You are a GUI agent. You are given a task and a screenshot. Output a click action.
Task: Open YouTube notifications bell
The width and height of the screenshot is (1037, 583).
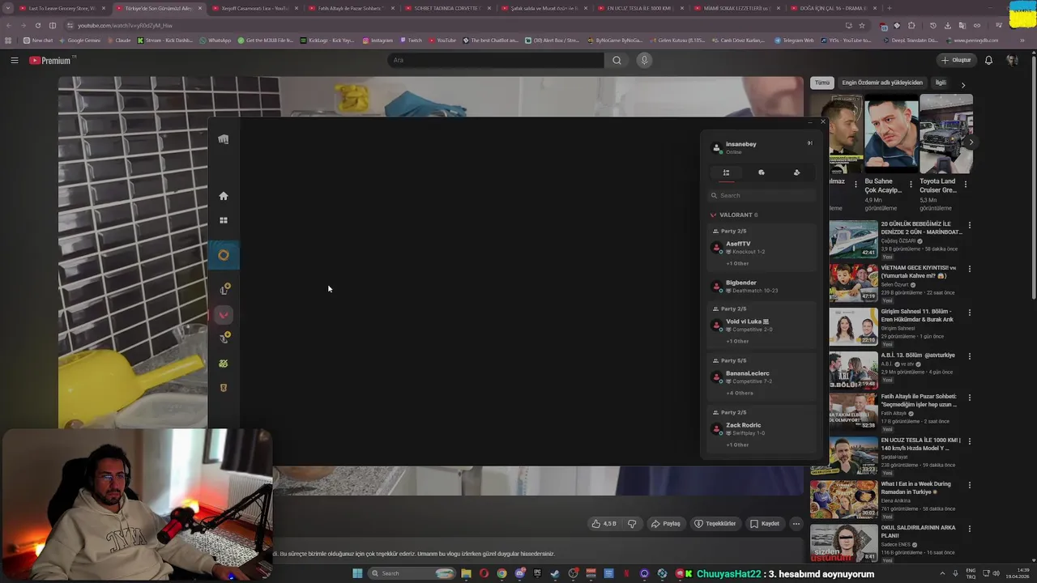pos(988,60)
